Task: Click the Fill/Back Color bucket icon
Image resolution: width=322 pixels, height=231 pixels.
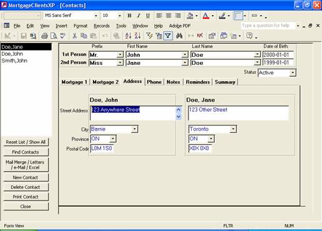Action: (190, 16)
